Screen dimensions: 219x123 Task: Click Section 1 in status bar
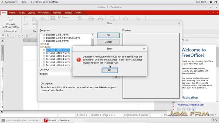point(82,115)
